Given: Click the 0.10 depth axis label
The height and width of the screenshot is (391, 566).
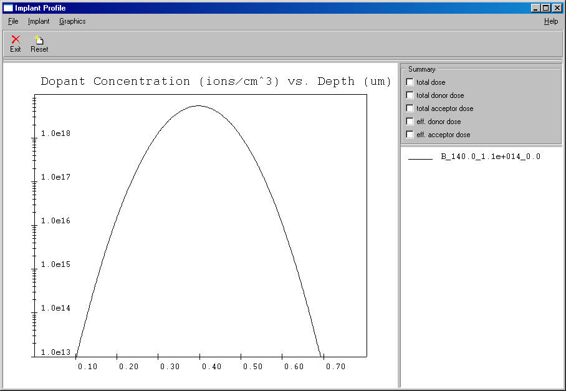Looking at the screenshot, I should 87,367.
